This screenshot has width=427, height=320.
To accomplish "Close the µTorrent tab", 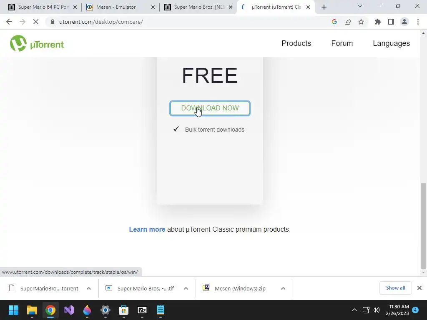I will pos(308,7).
